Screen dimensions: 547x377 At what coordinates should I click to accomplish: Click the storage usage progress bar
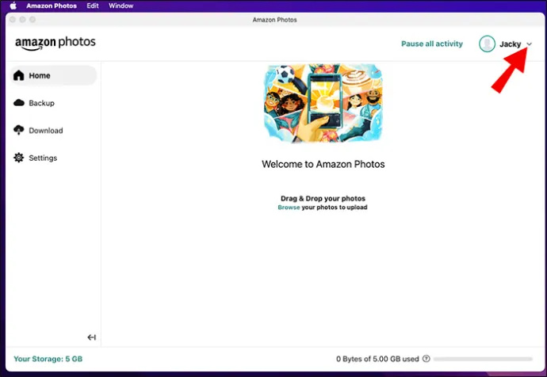point(483,359)
